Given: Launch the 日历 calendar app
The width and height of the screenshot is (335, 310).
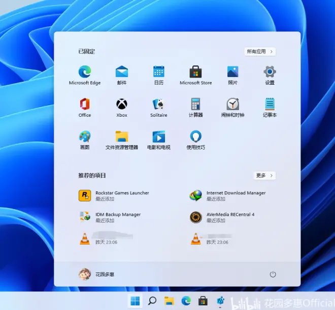Looking at the screenshot, I should click(x=159, y=75).
